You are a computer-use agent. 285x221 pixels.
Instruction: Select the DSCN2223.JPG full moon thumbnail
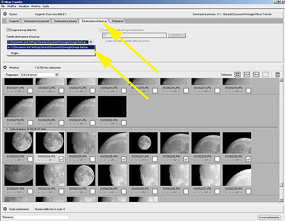point(19,143)
